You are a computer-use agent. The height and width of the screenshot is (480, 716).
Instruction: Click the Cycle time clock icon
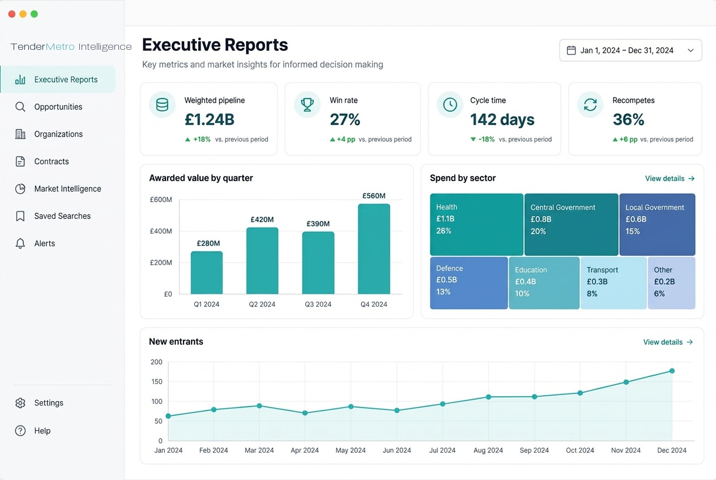(x=450, y=105)
